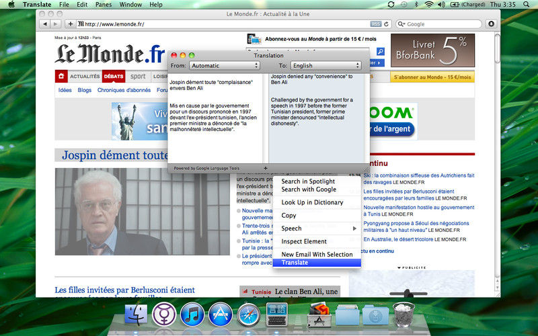Image resolution: width=538 pixels, height=336 pixels.
Task: Click the Jospin photo thumbnail
Action: pos(142,212)
